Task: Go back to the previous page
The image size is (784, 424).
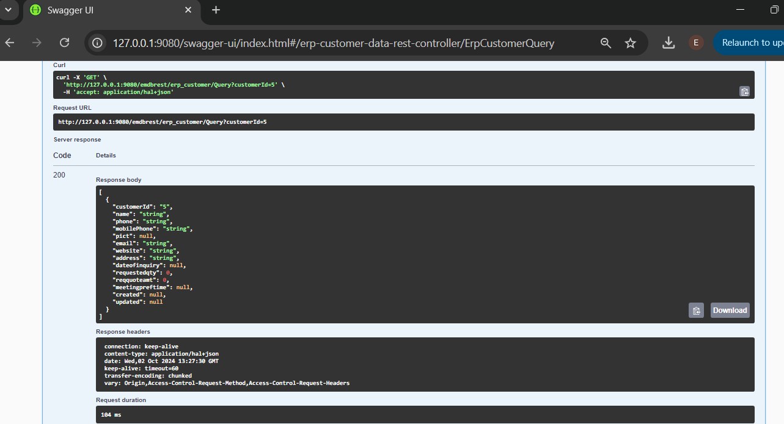Action: click(x=9, y=43)
